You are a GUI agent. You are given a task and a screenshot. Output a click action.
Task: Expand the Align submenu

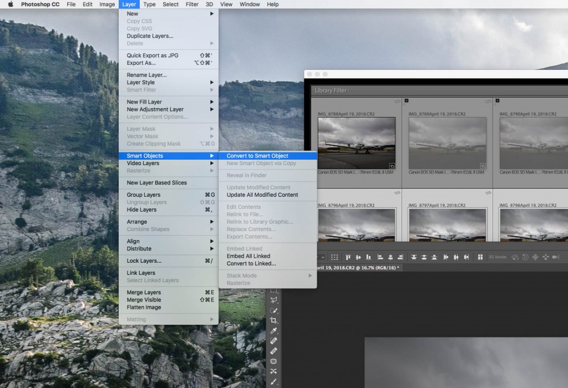click(x=169, y=242)
